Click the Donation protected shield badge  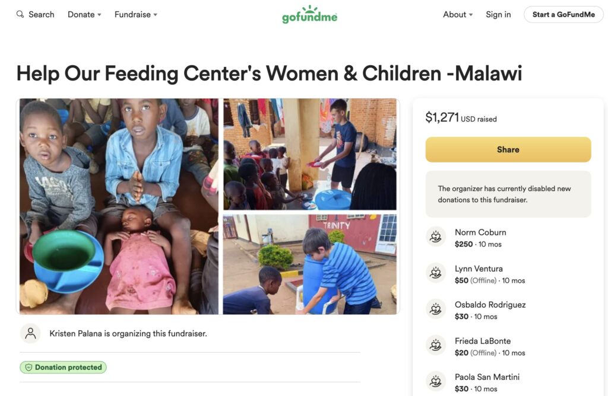pyautogui.click(x=63, y=368)
